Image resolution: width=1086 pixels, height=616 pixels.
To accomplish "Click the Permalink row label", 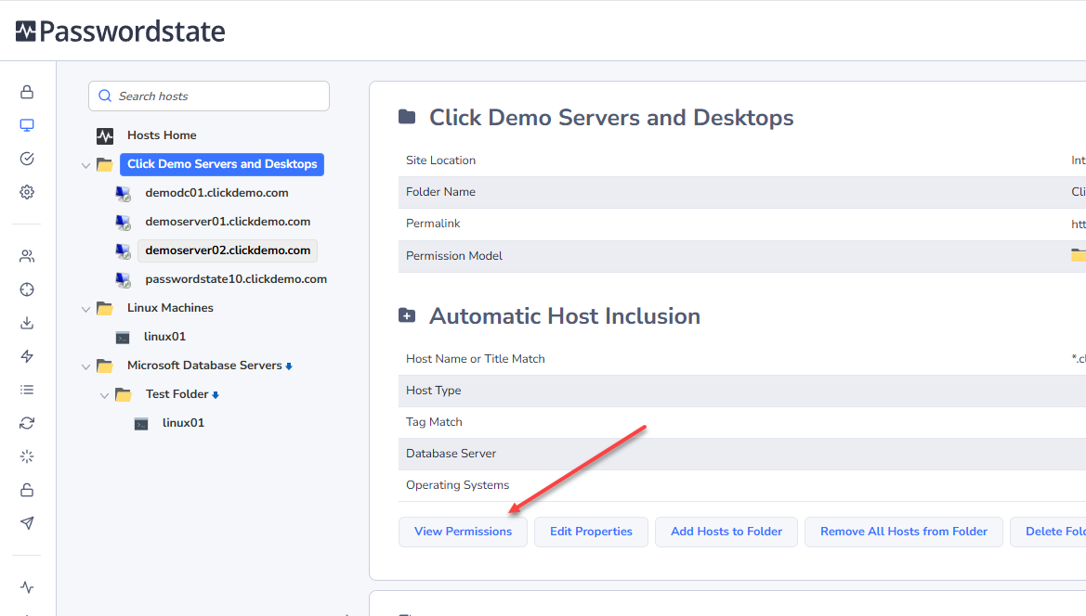I will [433, 224].
